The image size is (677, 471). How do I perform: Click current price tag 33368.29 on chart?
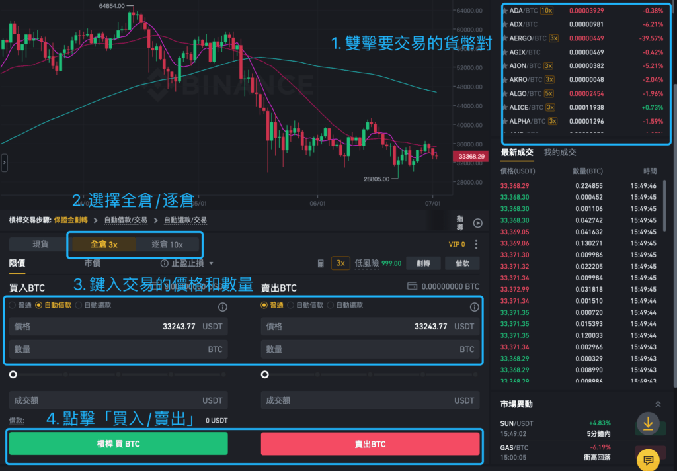point(471,156)
